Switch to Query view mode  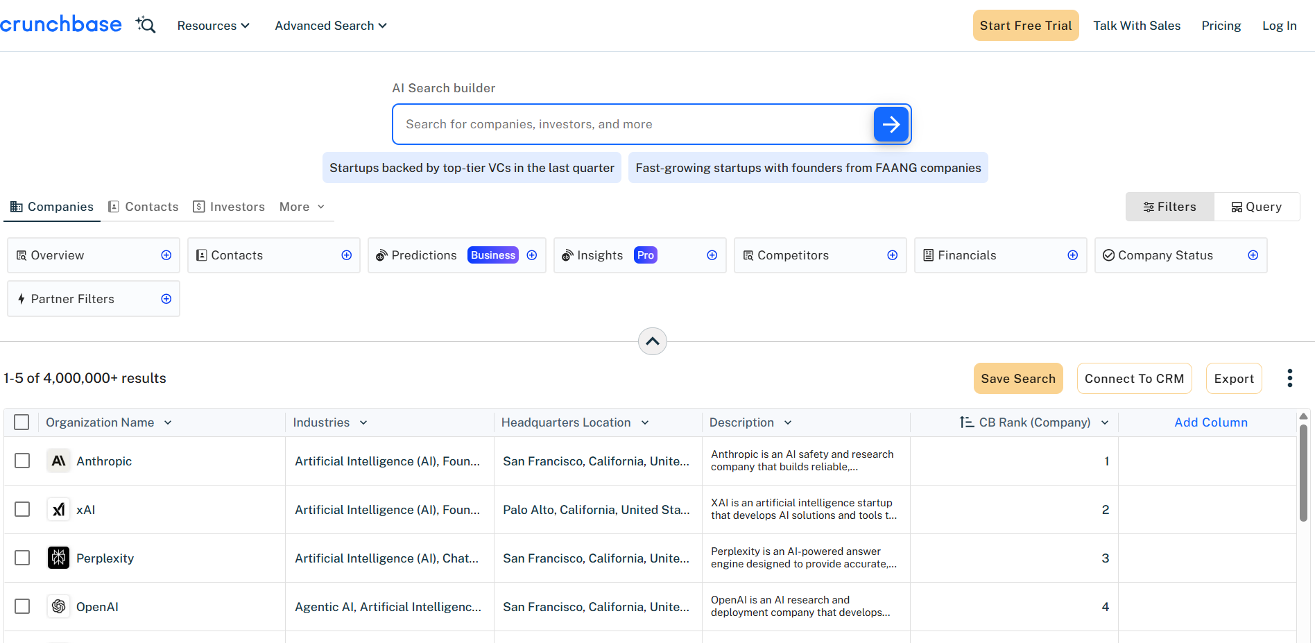pos(1257,207)
